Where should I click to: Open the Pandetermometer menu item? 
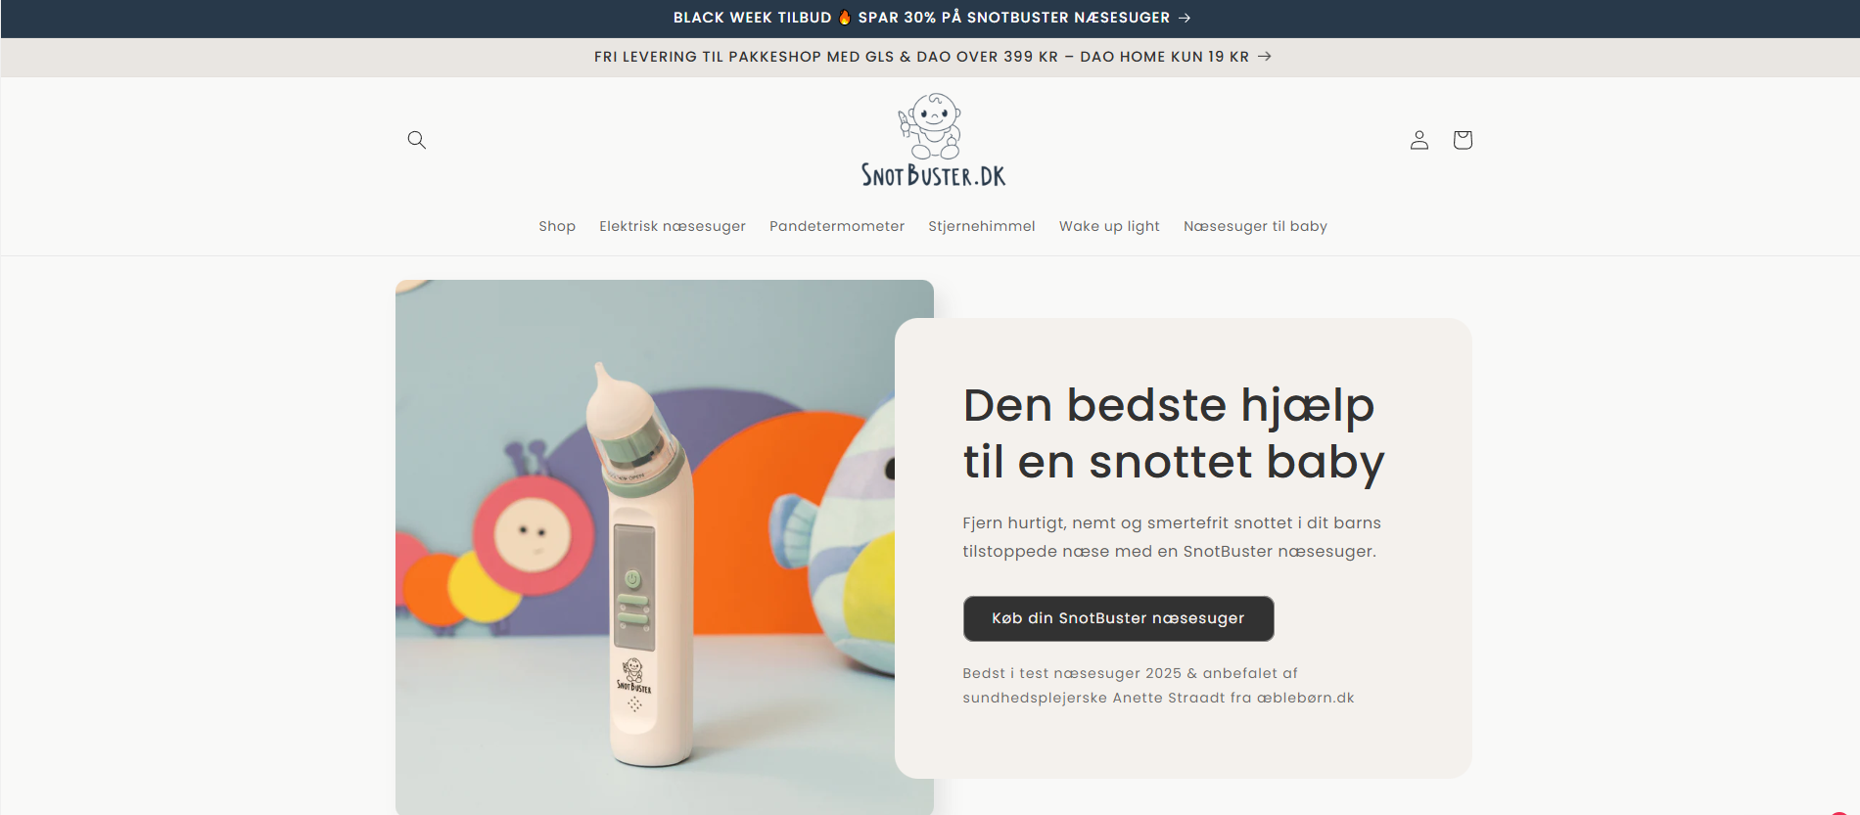(837, 226)
